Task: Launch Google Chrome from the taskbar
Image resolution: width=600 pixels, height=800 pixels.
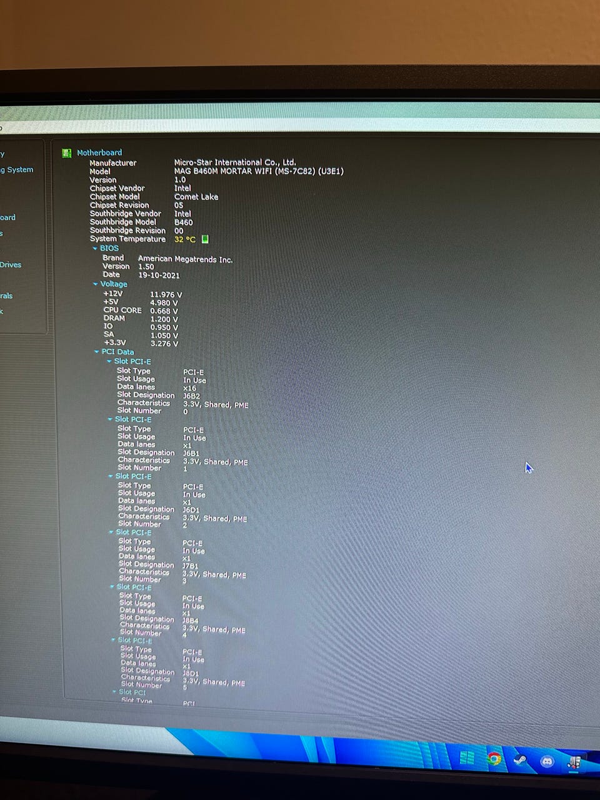Action: [x=494, y=759]
